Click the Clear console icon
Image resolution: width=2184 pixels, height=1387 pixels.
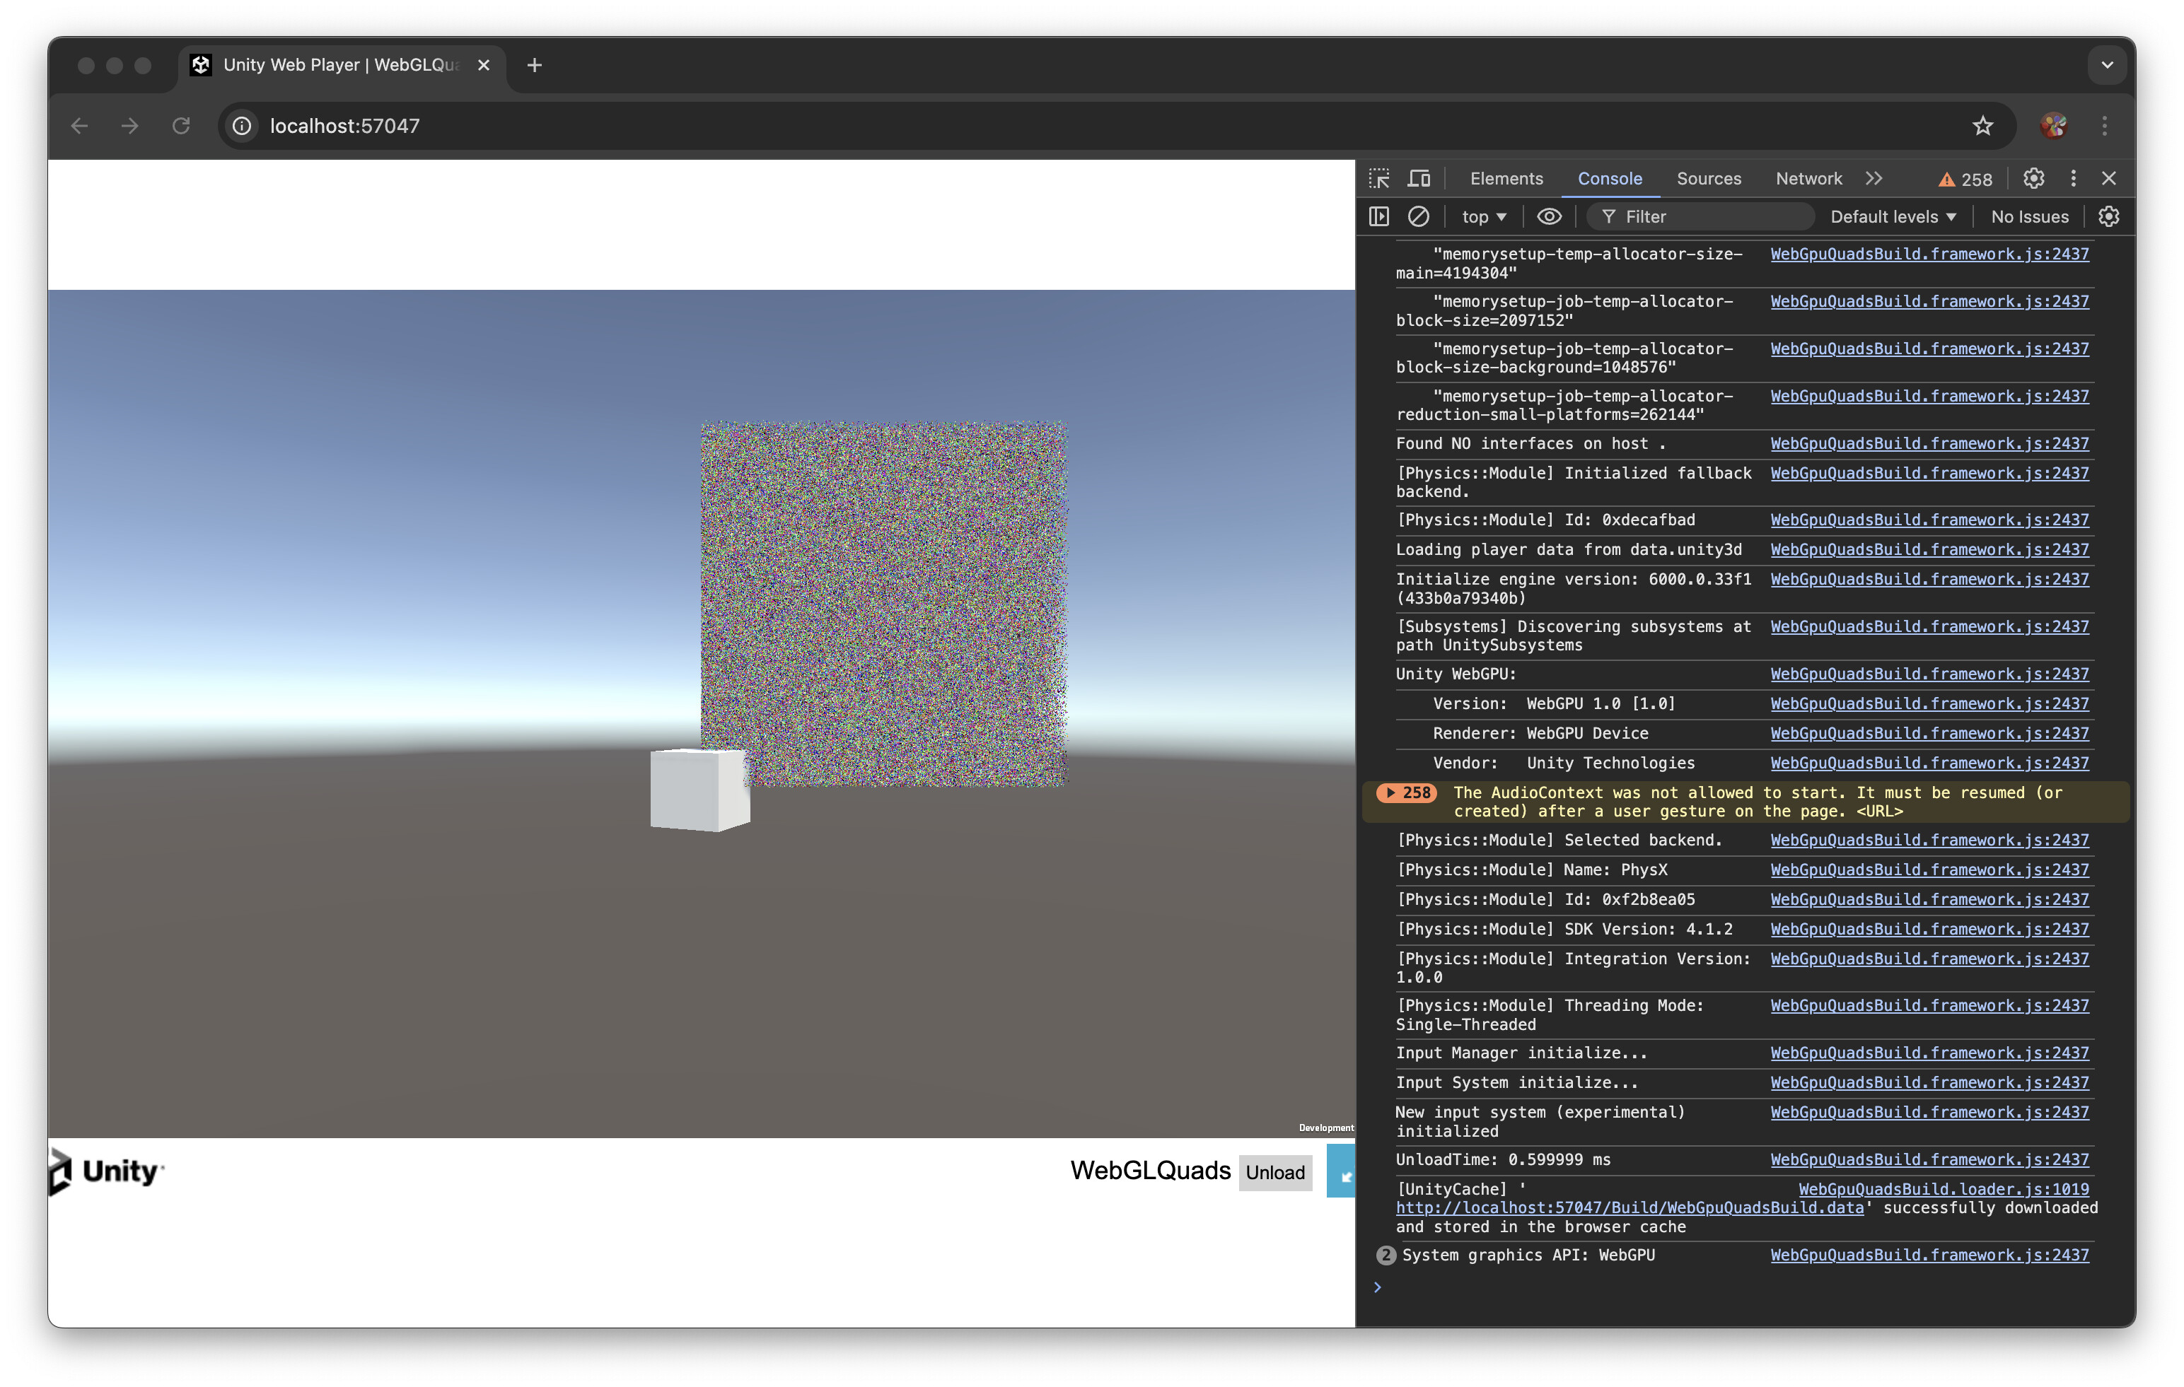pos(1417,216)
